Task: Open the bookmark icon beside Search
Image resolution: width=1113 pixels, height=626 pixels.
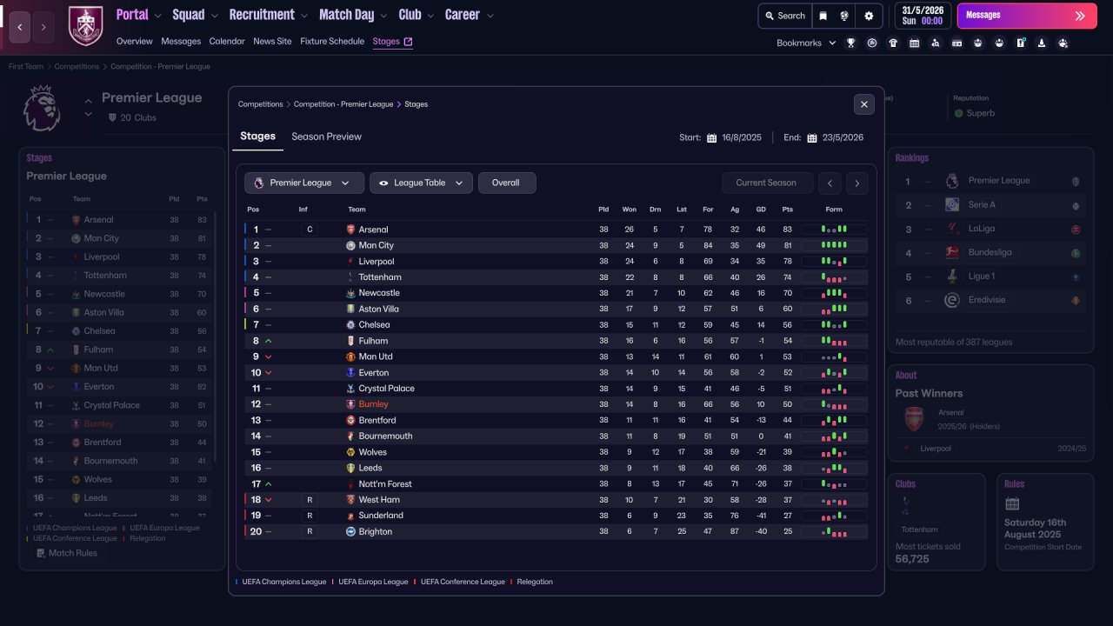Action: pos(823,16)
